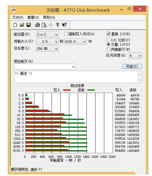
Task: Click the read value 1069495
Action: [x=133, y=115]
